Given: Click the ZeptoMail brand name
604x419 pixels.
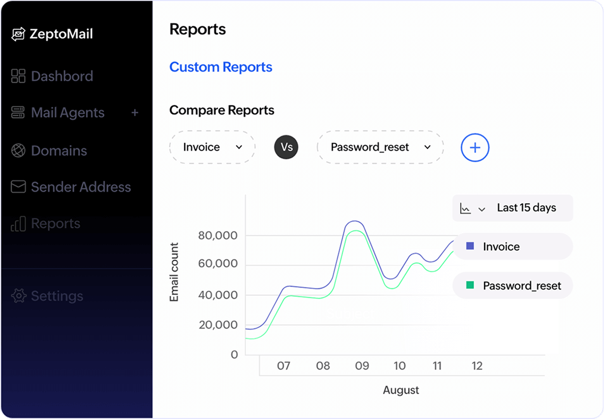Looking at the screenshot, I should click(x=61, y=34).
